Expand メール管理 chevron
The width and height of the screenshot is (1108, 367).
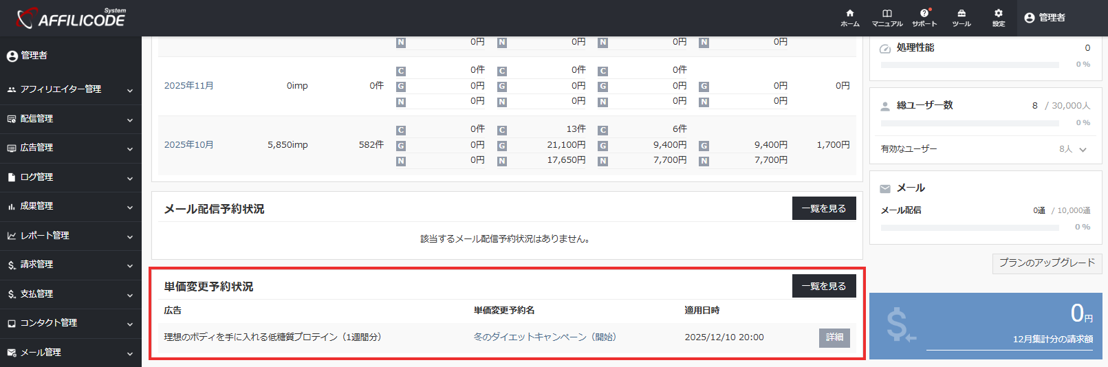tap(130, 353)
